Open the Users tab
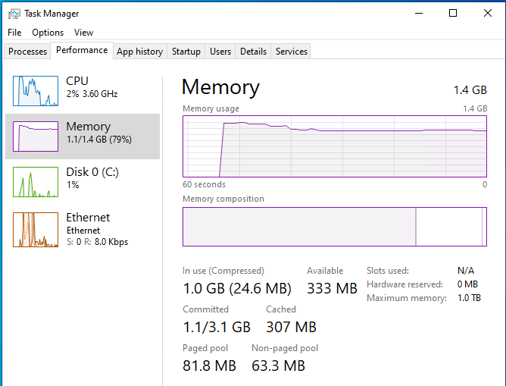This screenshot has width=506, height=386. [x=220, y=52]
